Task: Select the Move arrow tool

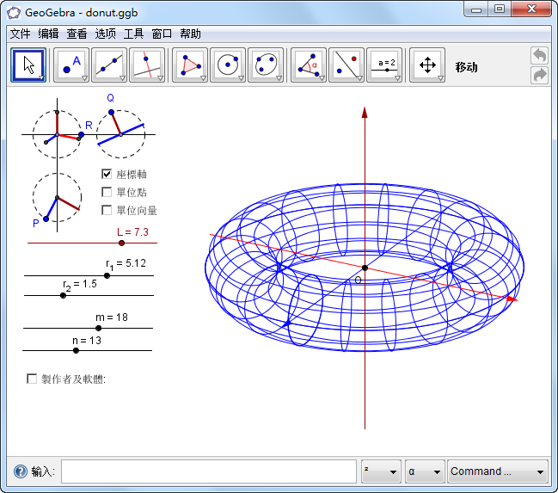Action: (x=28, y=65)
